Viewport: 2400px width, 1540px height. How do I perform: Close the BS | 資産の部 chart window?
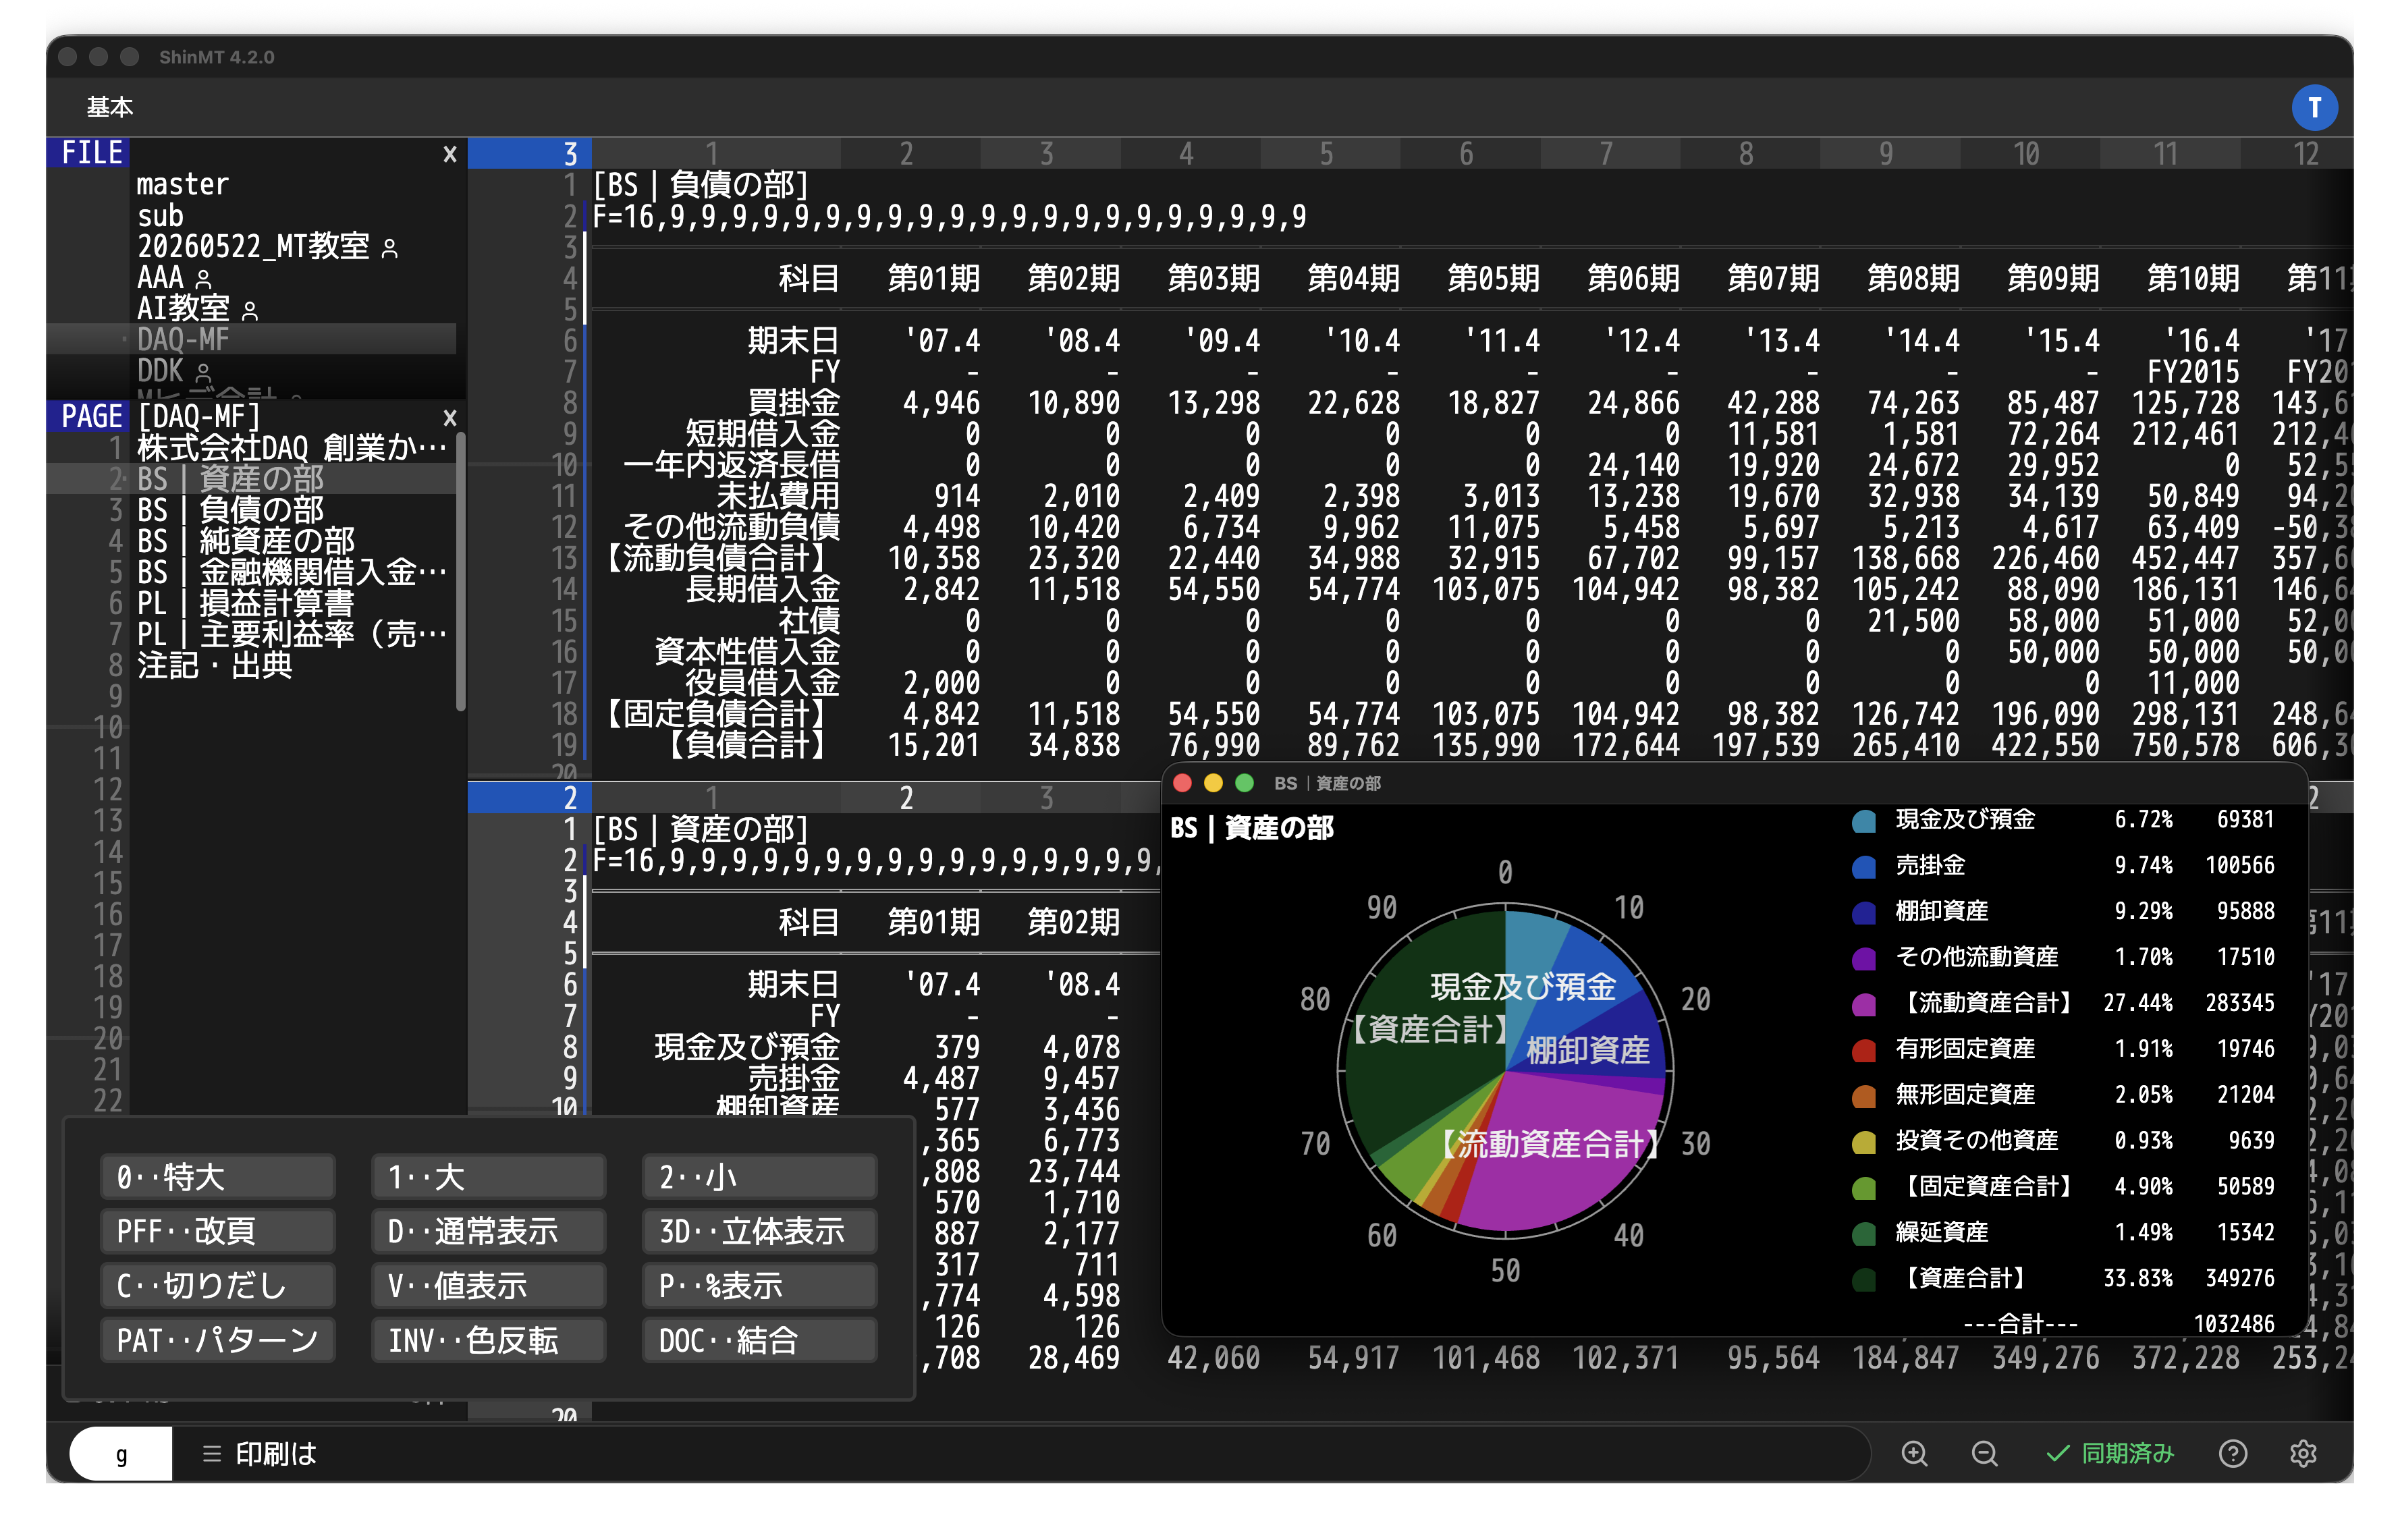[x=1182, y=783]
